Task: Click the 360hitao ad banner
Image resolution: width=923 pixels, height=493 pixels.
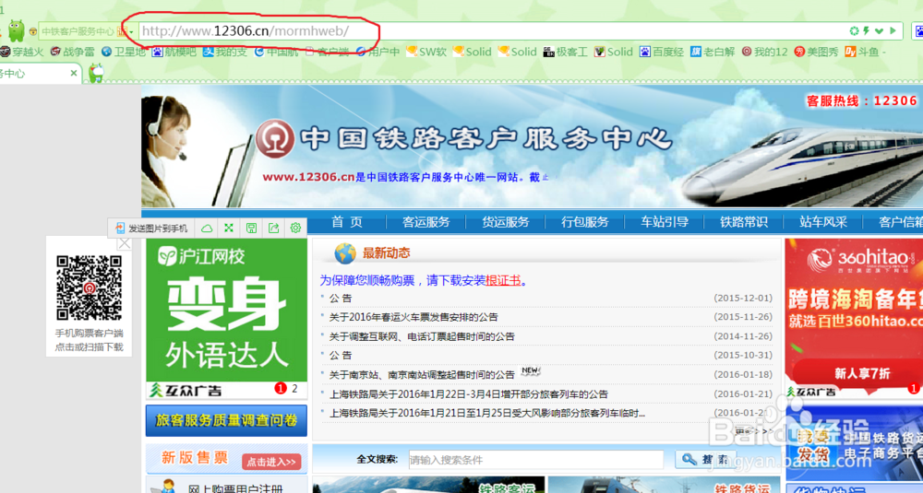Action: [854, 311]
